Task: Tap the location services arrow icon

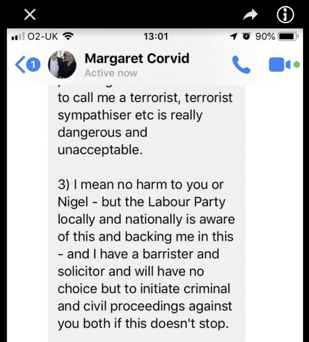Action: tap(234, 36)
